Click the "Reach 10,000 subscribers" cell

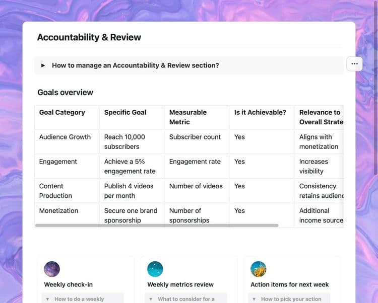coord(132,142)
